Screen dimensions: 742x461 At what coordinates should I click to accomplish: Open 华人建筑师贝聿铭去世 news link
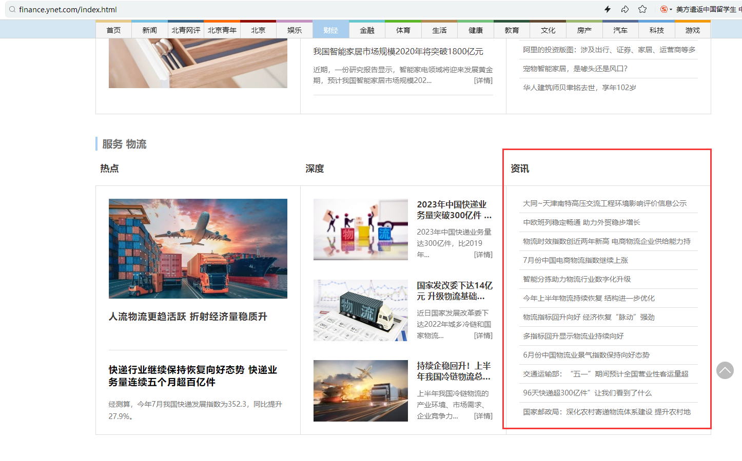(x=579, y=88)
